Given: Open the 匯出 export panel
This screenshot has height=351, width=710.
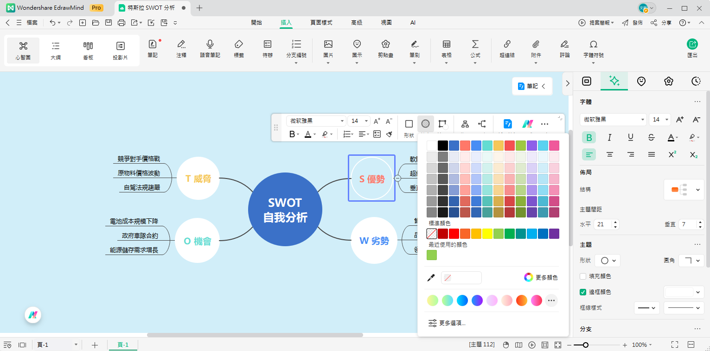Looking at the screenshot, I should (692, 50).
